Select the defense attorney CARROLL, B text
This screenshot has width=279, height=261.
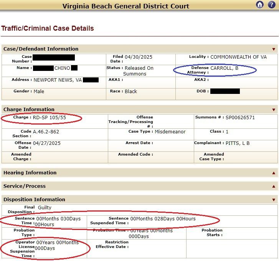pos(224,68)
